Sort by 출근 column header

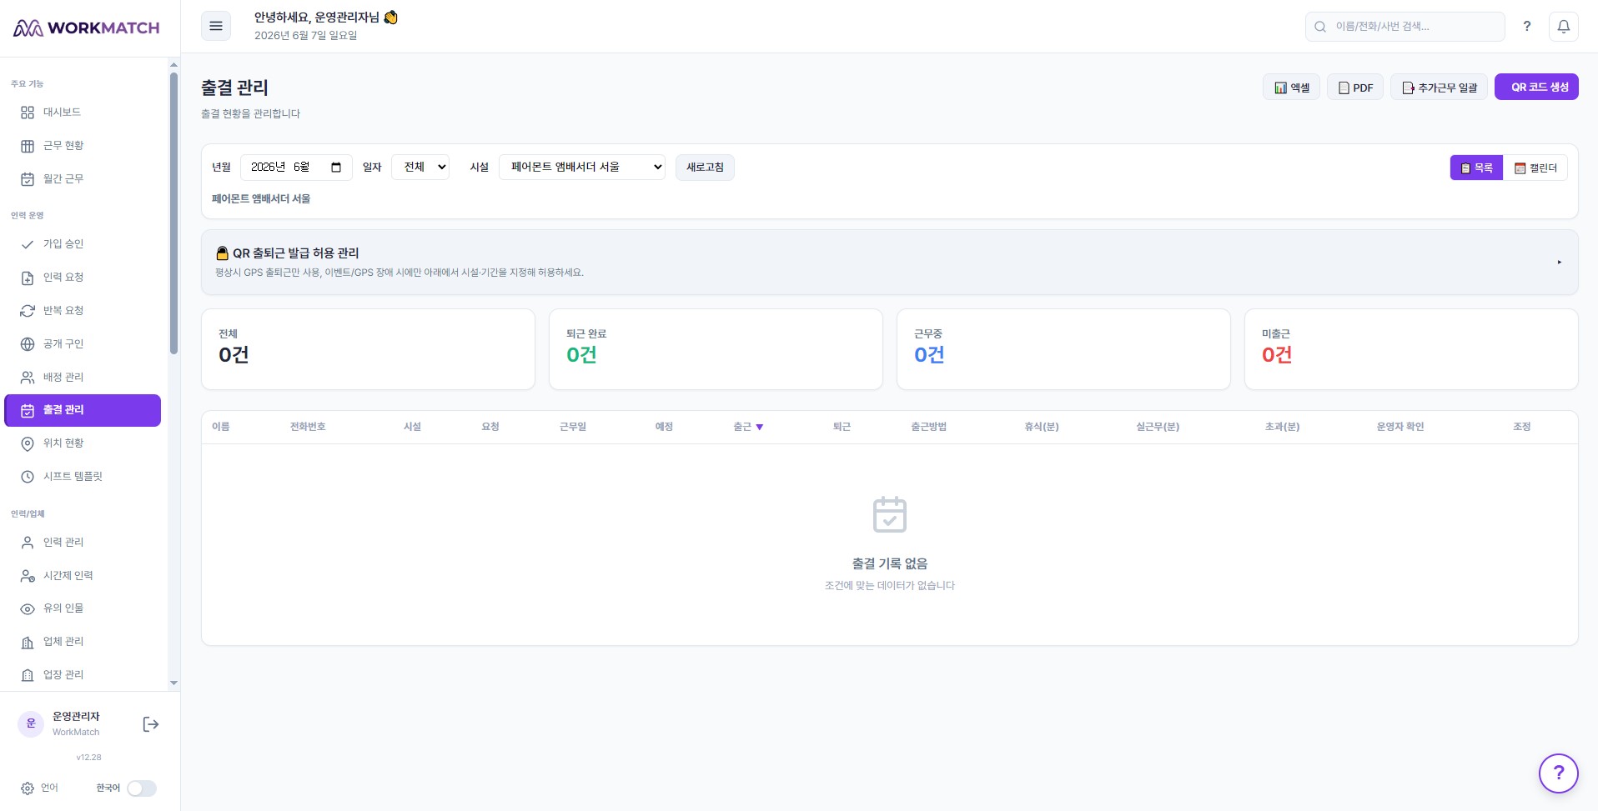tap(748, 427)
